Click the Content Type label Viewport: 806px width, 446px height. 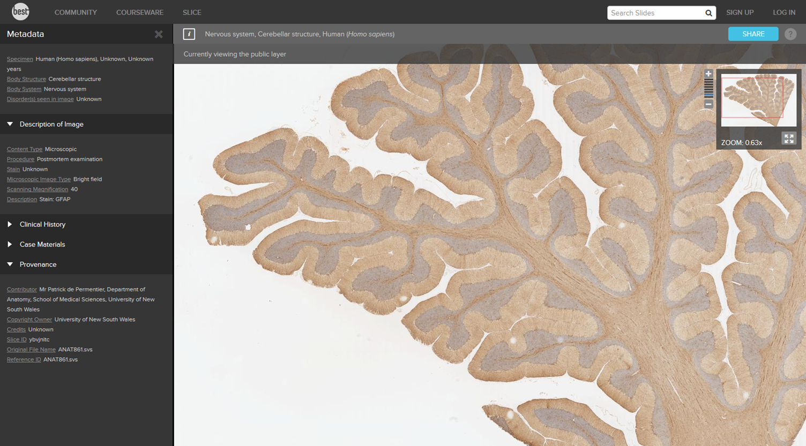pos(25,149)
